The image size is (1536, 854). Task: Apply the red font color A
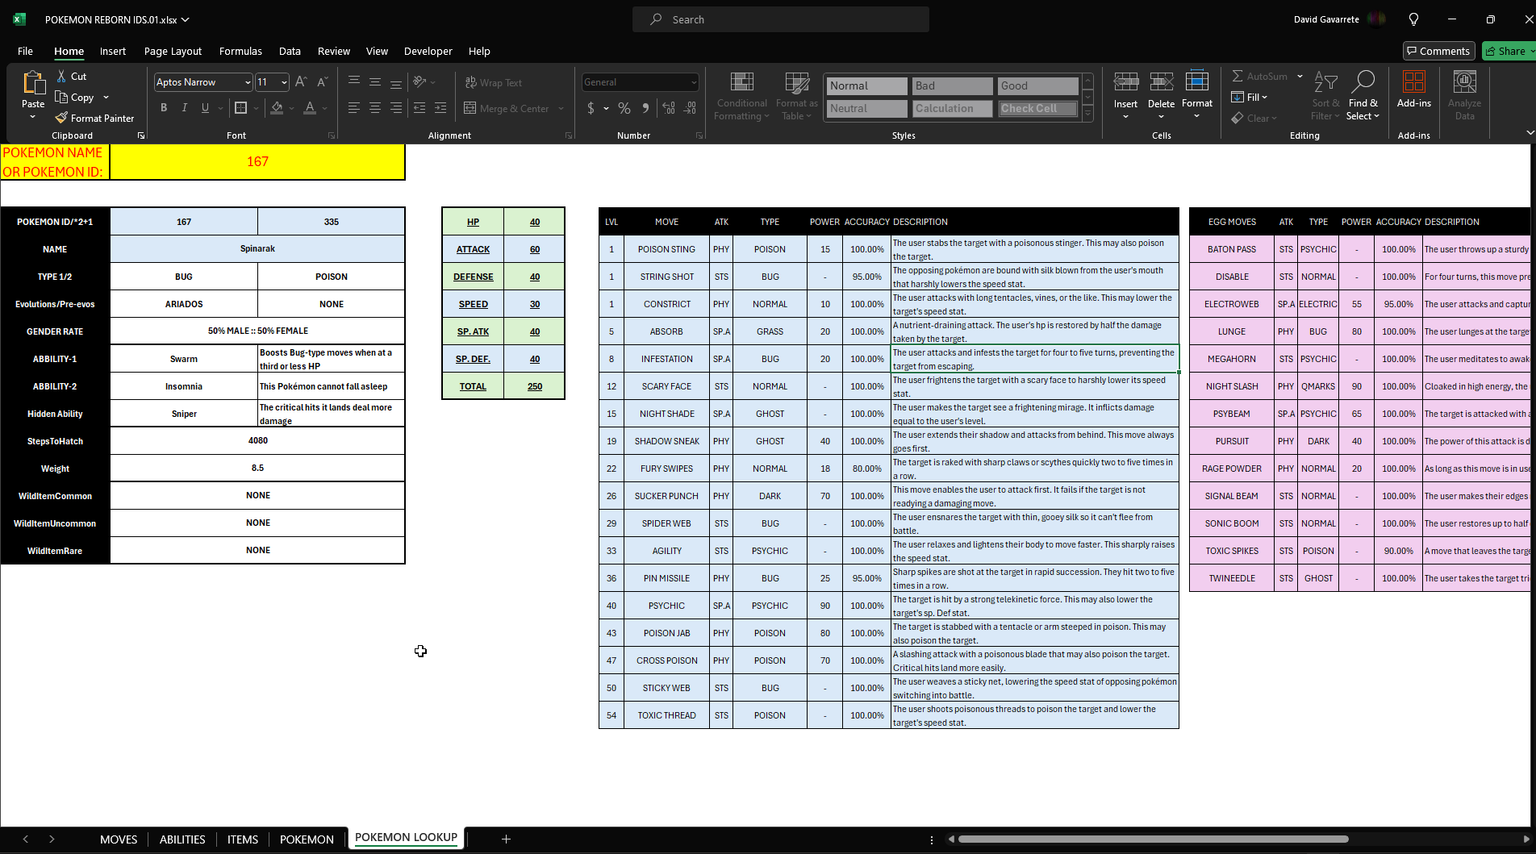point(310,108)
